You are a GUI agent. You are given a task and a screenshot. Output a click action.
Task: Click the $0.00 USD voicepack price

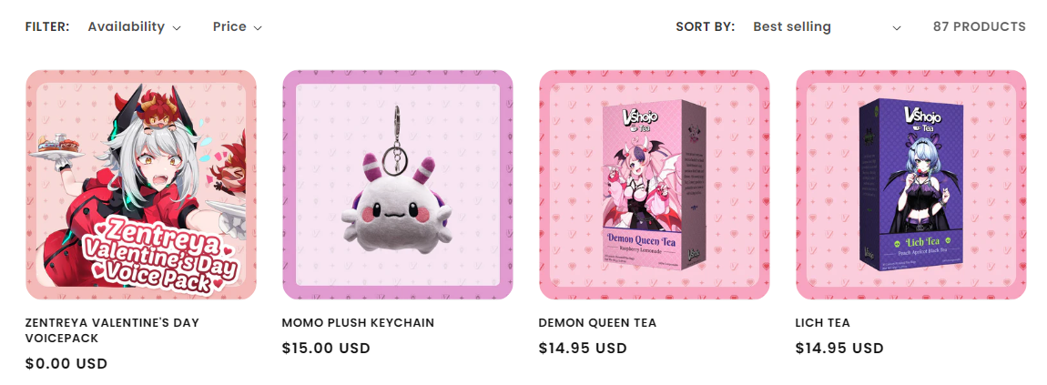pyautogui.click(x=66, y=364)
